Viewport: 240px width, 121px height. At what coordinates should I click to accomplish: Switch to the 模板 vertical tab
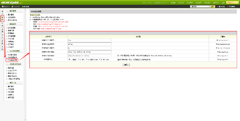[x=2, y=42]
